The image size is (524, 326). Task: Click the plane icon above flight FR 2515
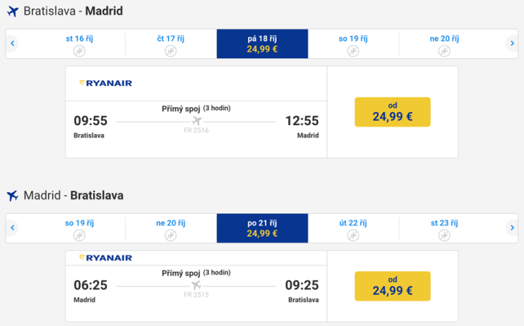196,285
